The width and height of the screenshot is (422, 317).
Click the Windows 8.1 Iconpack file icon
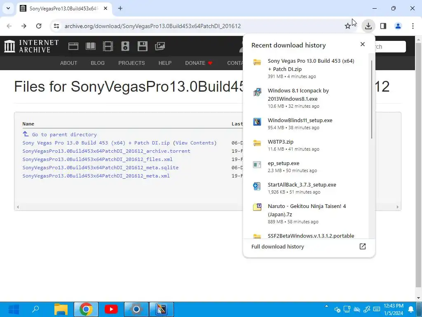pos(257,92)
